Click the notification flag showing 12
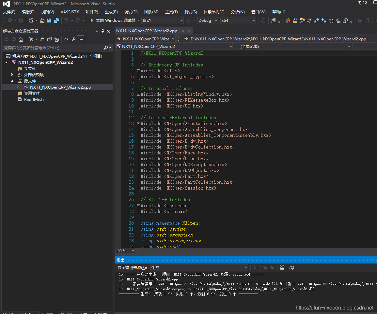The height and width of the screenshot is (314, 377). [x=363, y=3]
